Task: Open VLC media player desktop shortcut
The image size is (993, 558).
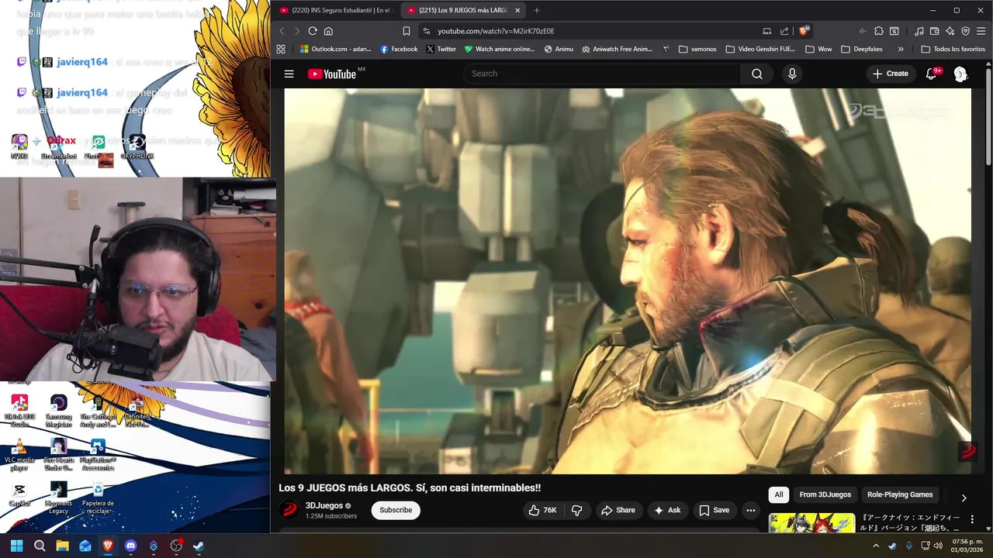Action: tap(19, 455)
